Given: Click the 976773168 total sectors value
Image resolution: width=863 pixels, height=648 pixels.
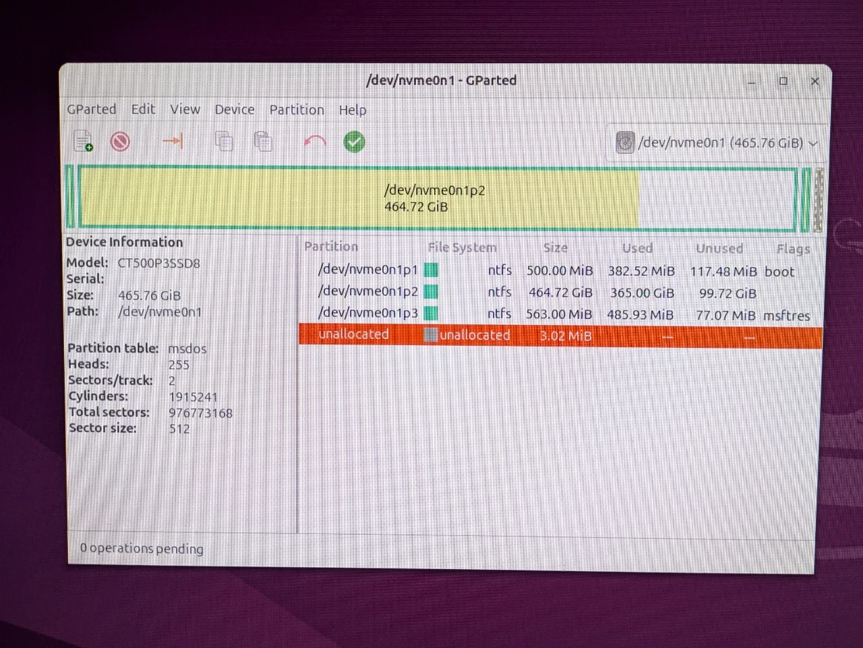Looking at the screenshot, I should coord(200,413).
